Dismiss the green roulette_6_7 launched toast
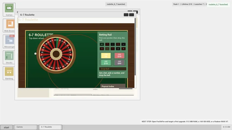This screenshot has width=232, height=130. (x=218, y=4)
